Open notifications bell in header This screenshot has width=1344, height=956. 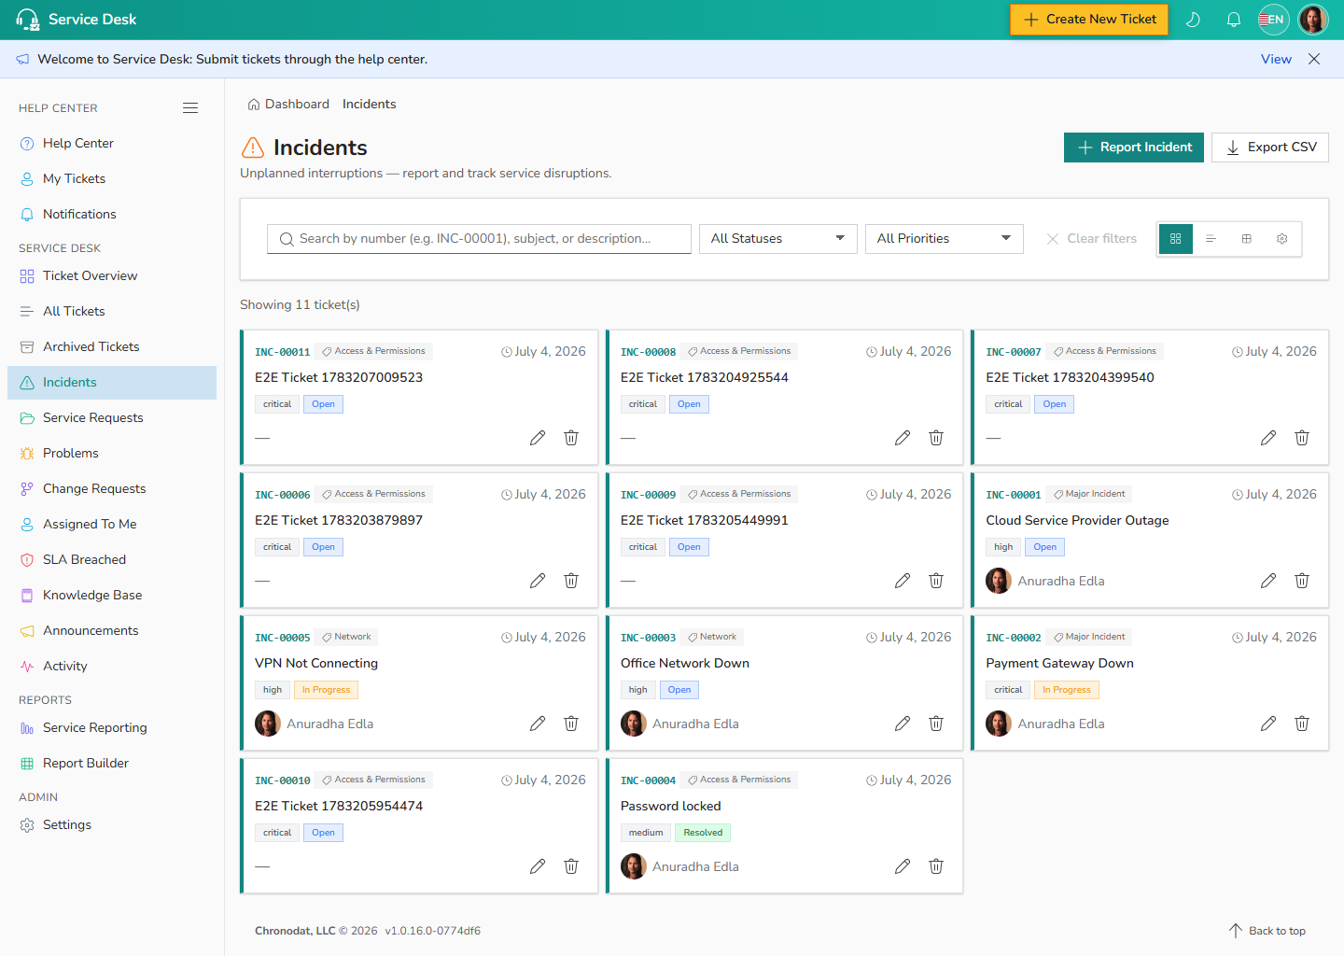1234,20
